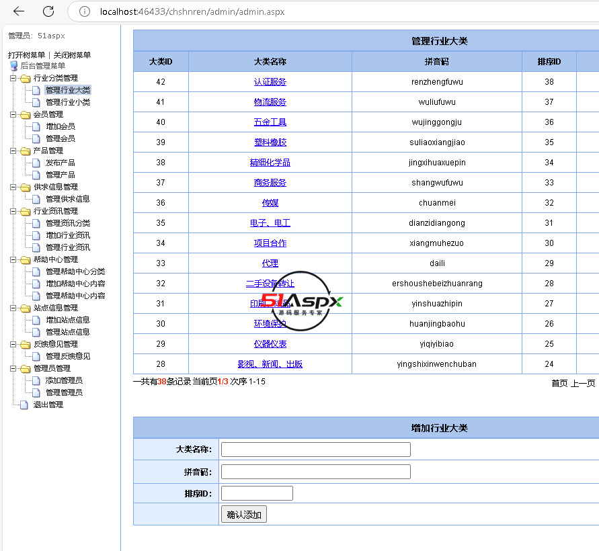Click 确认添加 button
Viewport: 599px width, 551px height.
tap(244, 514)
